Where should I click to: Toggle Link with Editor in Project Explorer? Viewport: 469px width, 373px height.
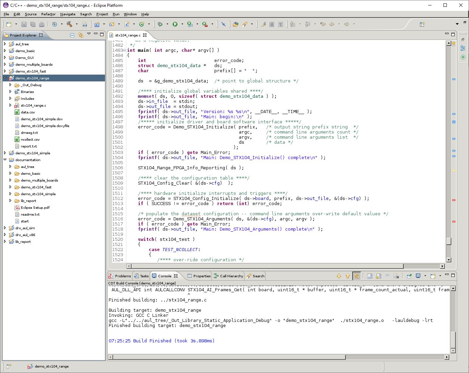tap(81, 35)
